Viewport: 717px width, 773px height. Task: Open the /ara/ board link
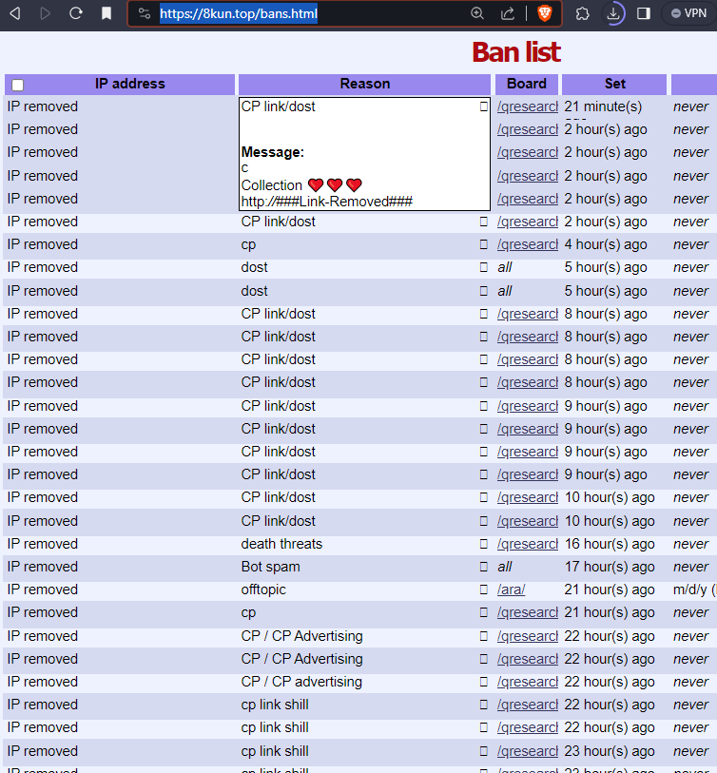coord(511,589)
